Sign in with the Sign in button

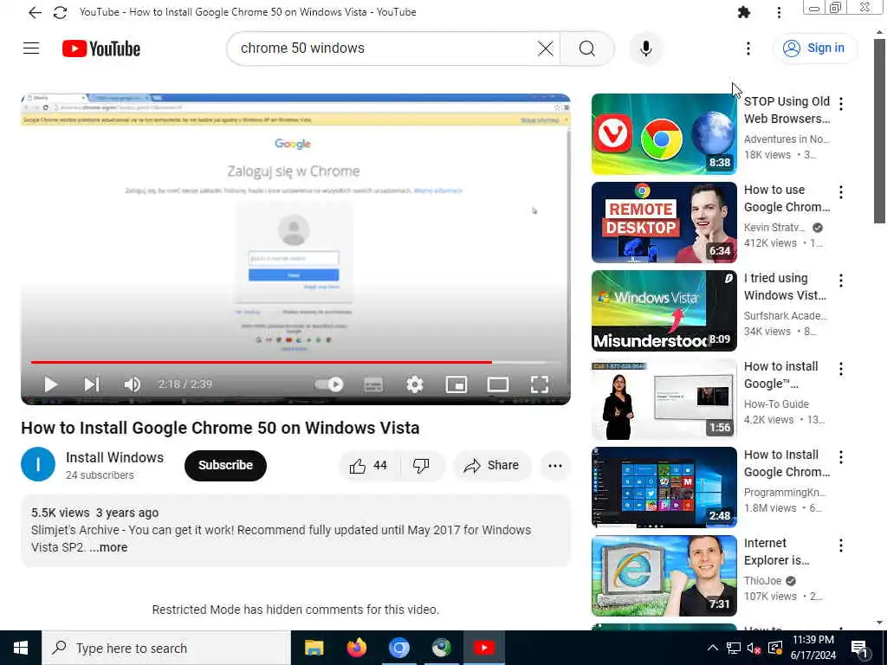coord(814,48)
